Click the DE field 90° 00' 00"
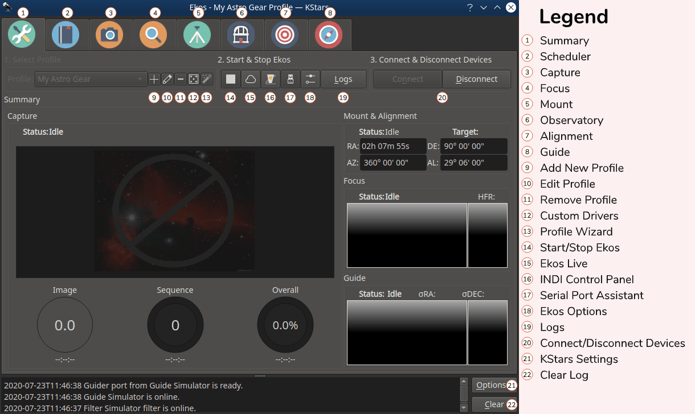The image size is (695, 414). point(474,146)
